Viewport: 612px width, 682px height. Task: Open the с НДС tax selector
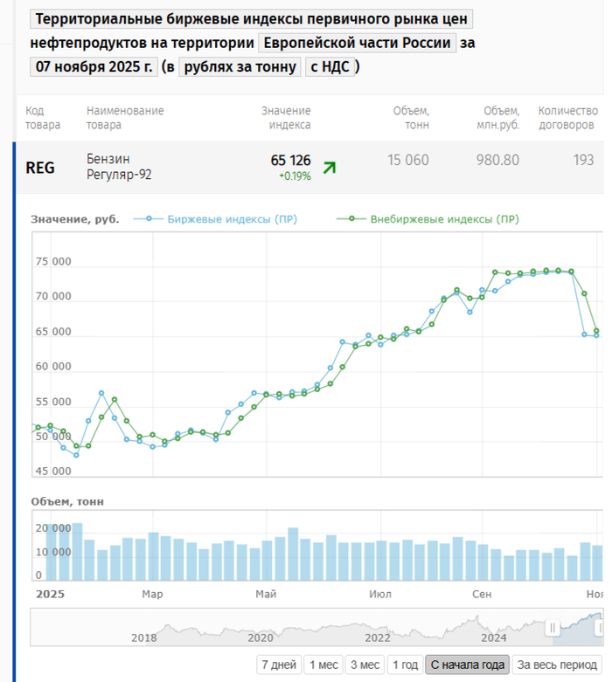(x=330, y=66)
